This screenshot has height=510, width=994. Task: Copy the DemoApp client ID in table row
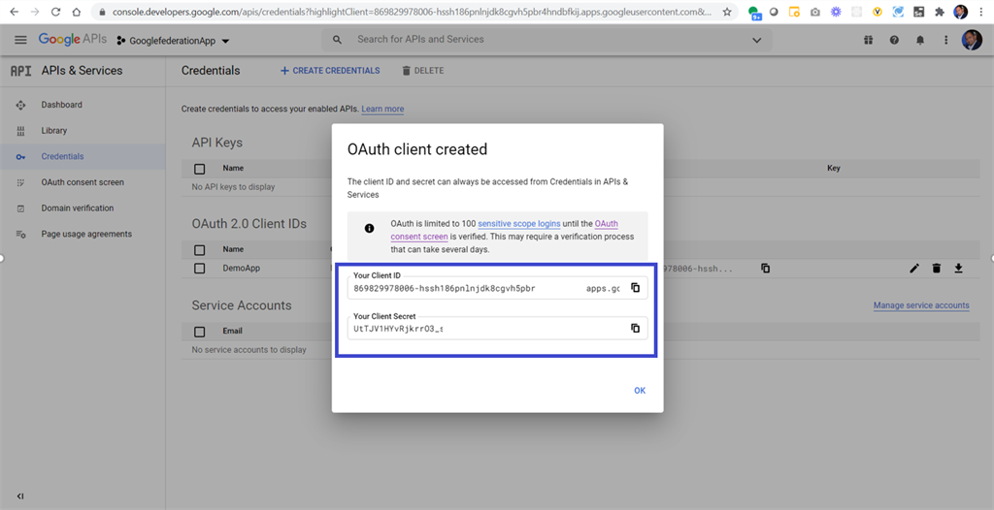click(766, 268)
